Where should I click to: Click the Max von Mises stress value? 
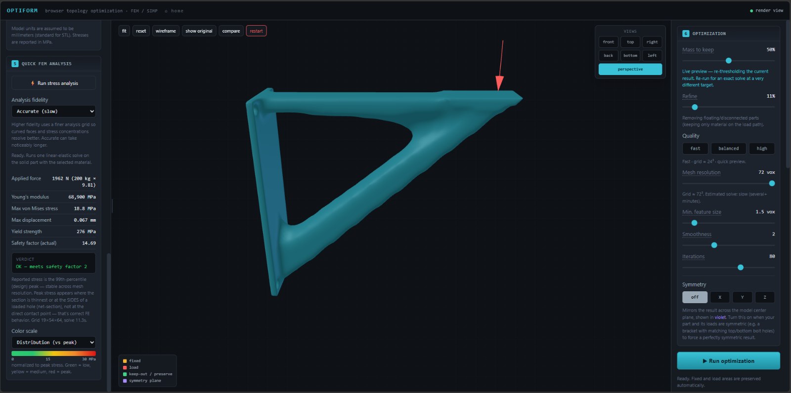(85, 209)
